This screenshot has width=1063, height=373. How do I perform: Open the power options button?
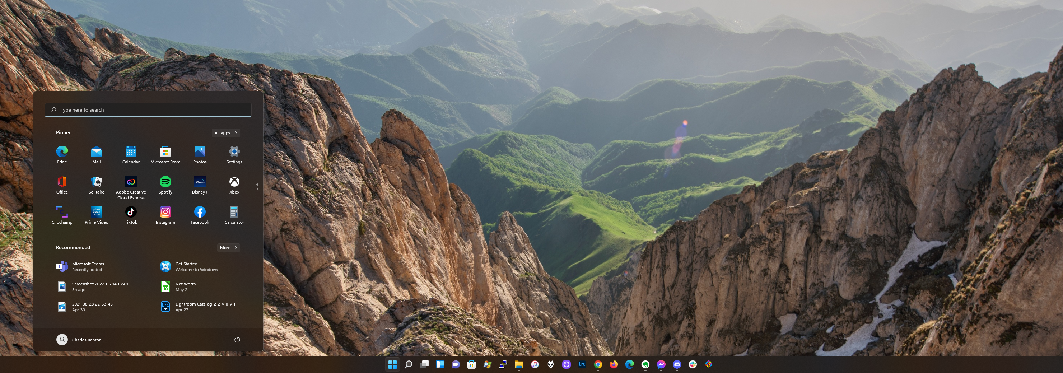237,340
